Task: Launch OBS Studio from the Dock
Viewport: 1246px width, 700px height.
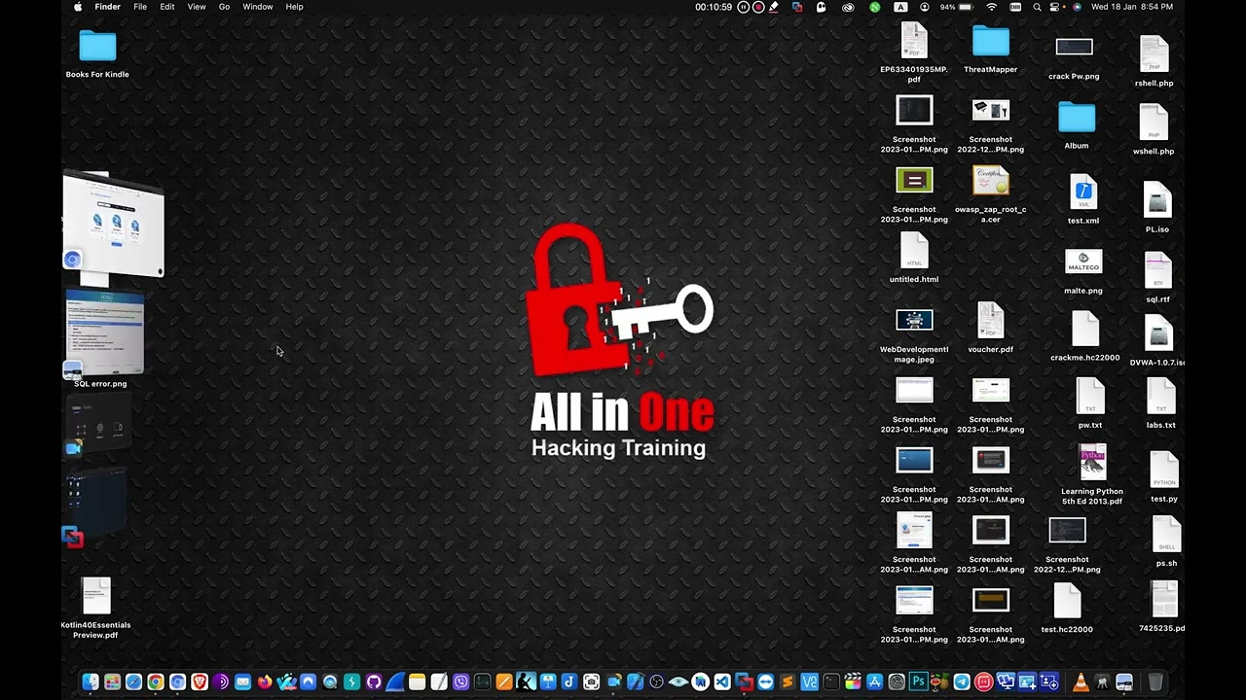Action: click(x=656, y=682)
